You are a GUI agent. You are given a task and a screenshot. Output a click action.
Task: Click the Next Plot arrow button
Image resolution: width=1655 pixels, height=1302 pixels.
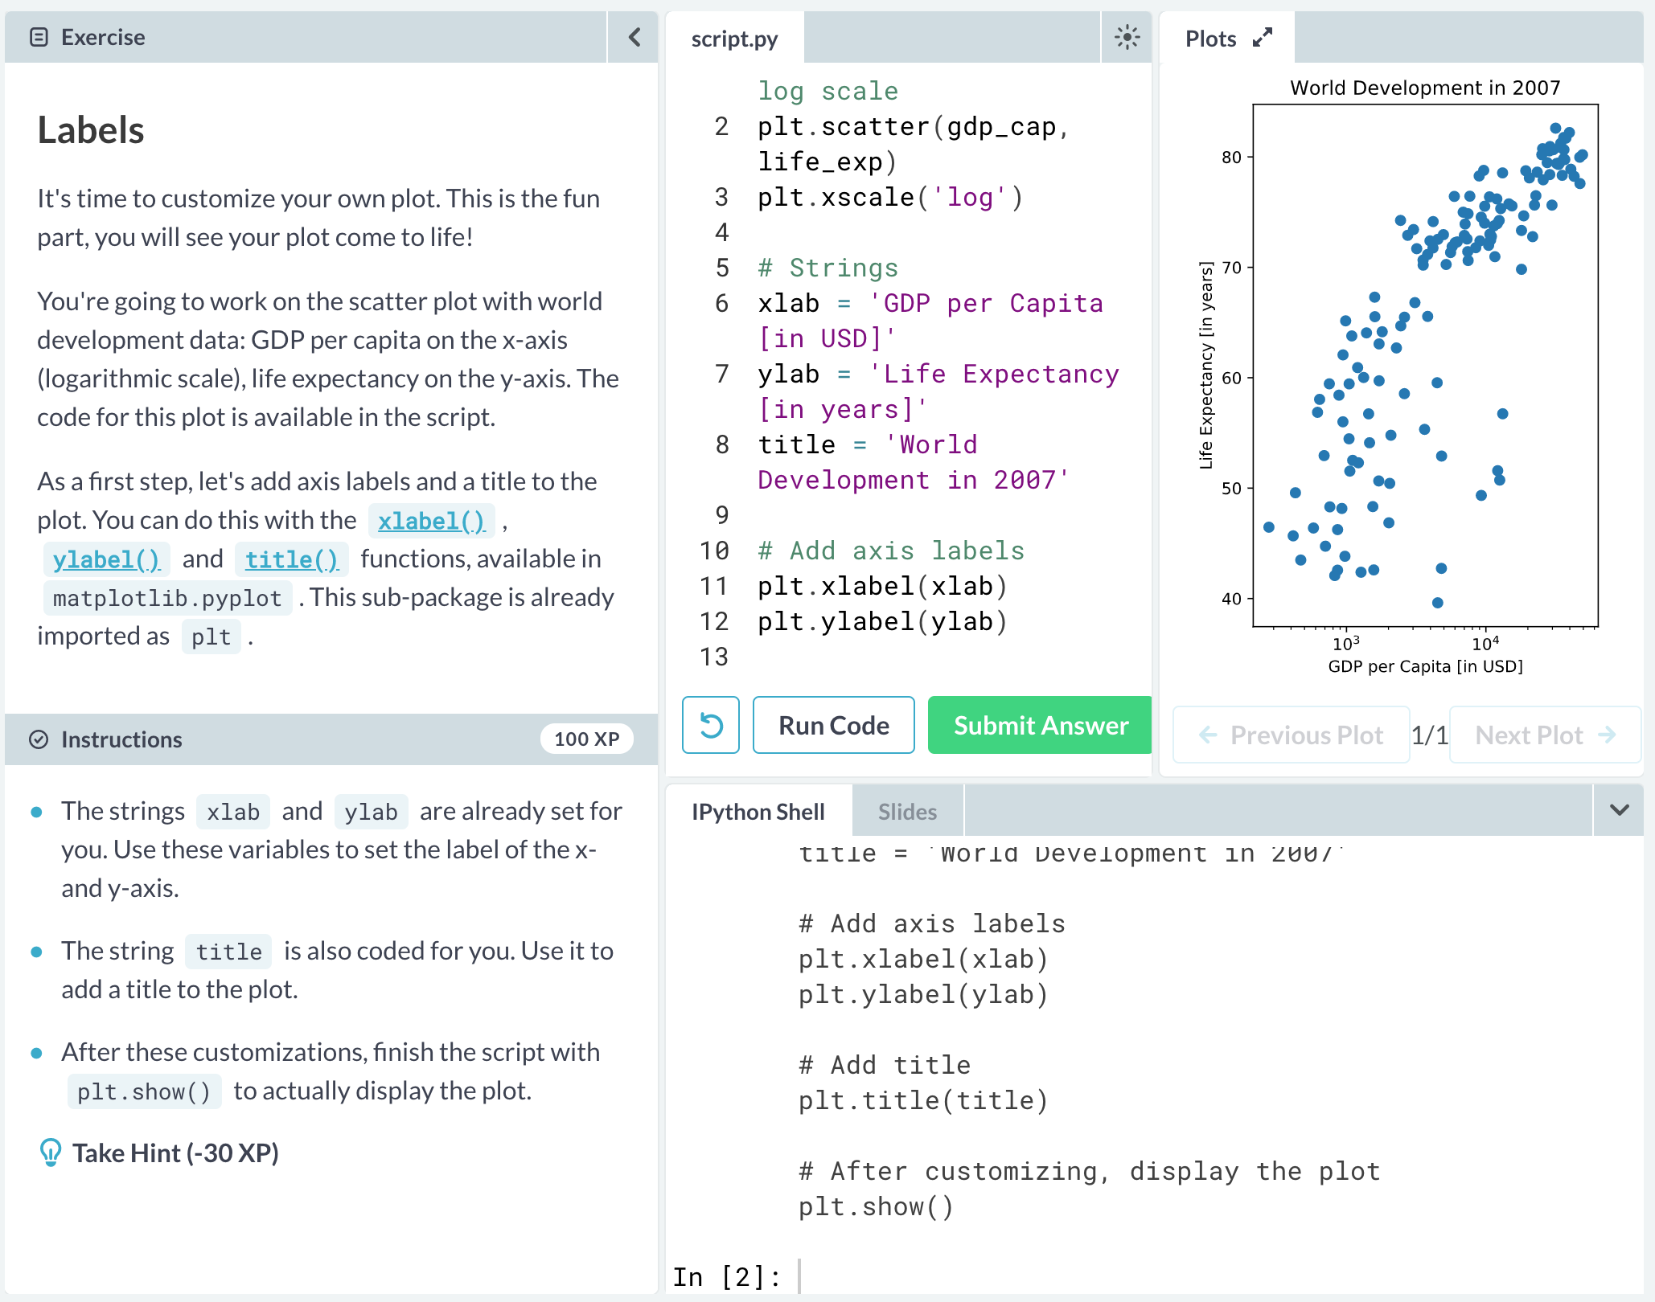pos(1545,735)
